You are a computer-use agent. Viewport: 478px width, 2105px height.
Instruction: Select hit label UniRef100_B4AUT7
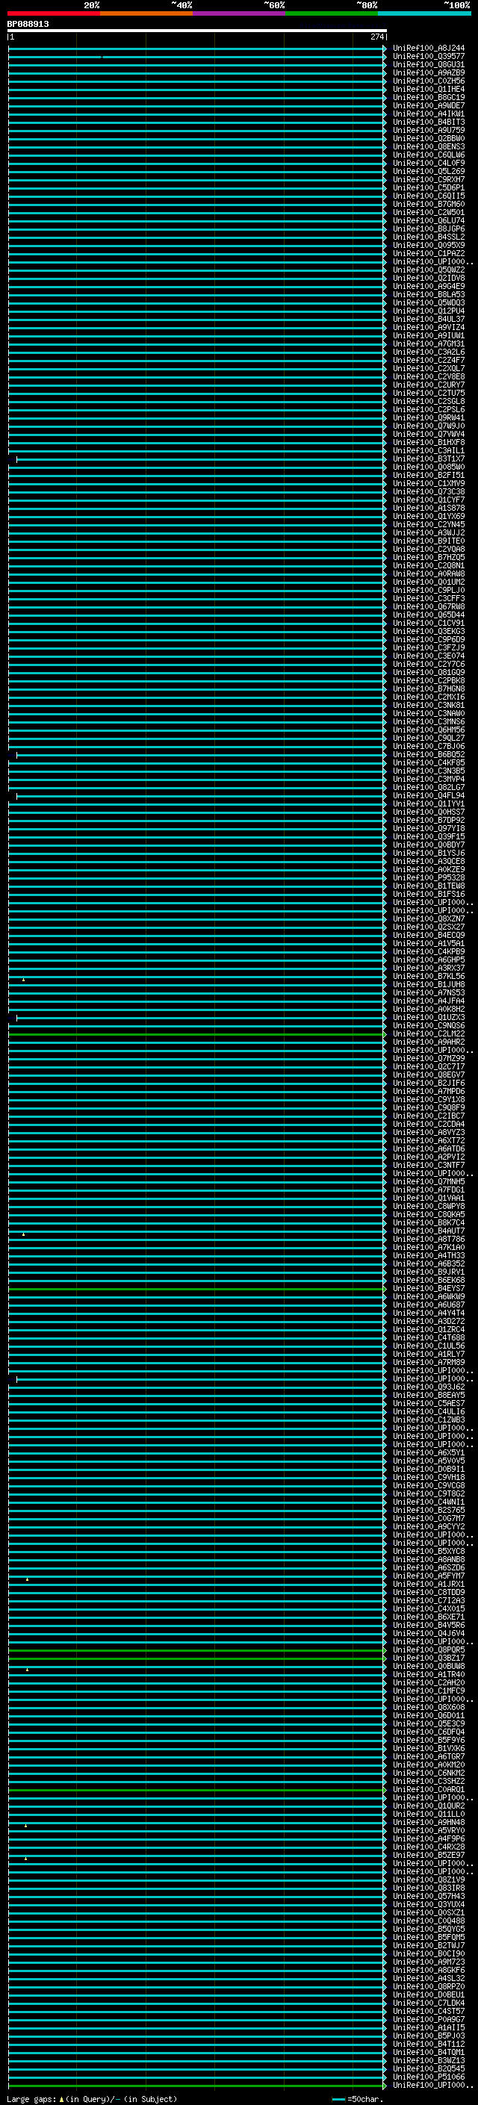click(429, 1231)
